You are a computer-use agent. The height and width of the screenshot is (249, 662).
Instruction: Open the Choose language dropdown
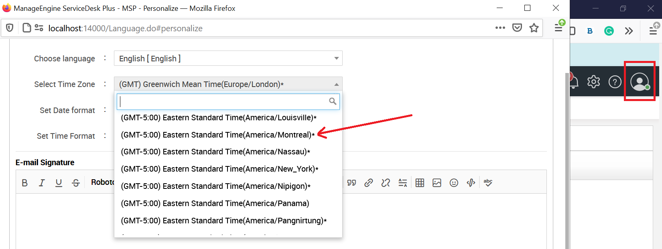[x=228, y=59]
